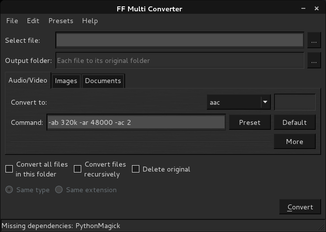Viewport: 326px width, 232px height.
Task: Enable Convert files recursively checkbox
Action: pos(77,169)
